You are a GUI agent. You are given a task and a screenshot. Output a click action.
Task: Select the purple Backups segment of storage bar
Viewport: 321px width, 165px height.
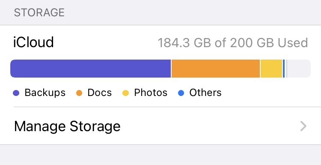click(90, 69)
